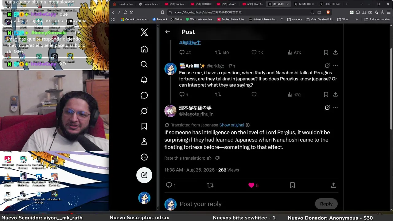Rate the translation thumbs down
The image size is (393, 221).
point(217,158)
